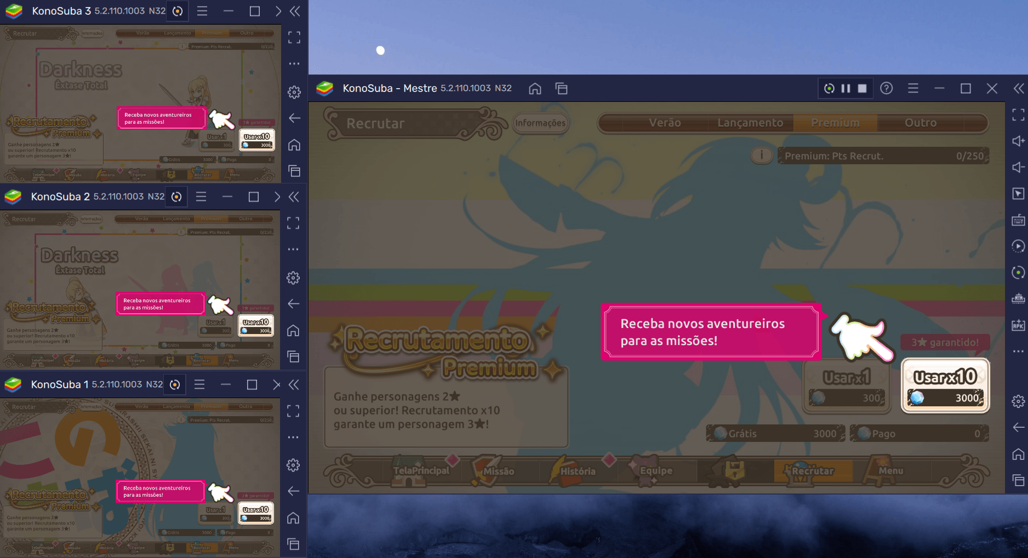This screenshot has width=1028, height=558.
Task: Select the Verão tab in the Mestre game
Action: click(x=665, y=123)
